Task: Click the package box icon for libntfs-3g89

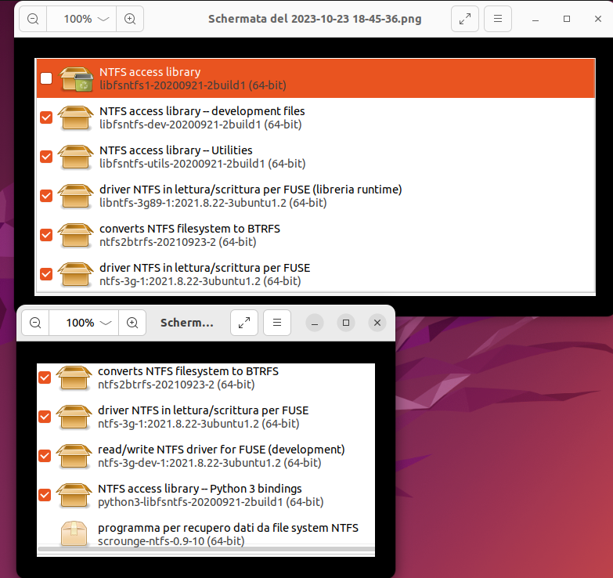Action: tap(75, 196)
